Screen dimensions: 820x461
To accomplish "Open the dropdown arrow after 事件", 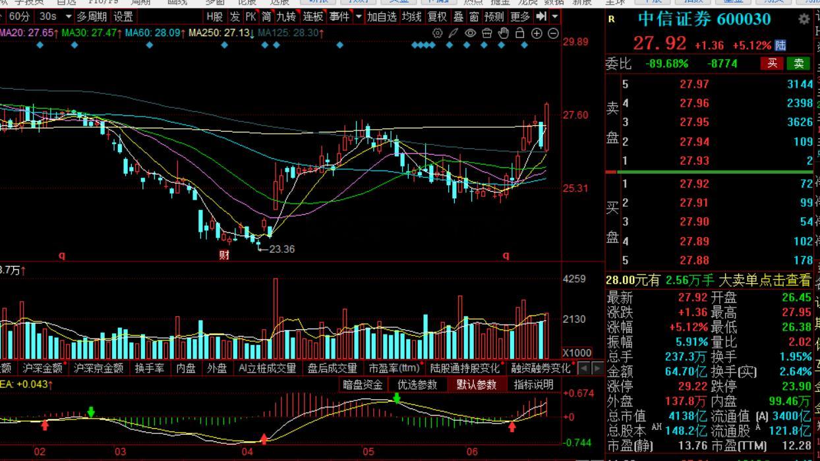I will (x=359, y=16).
